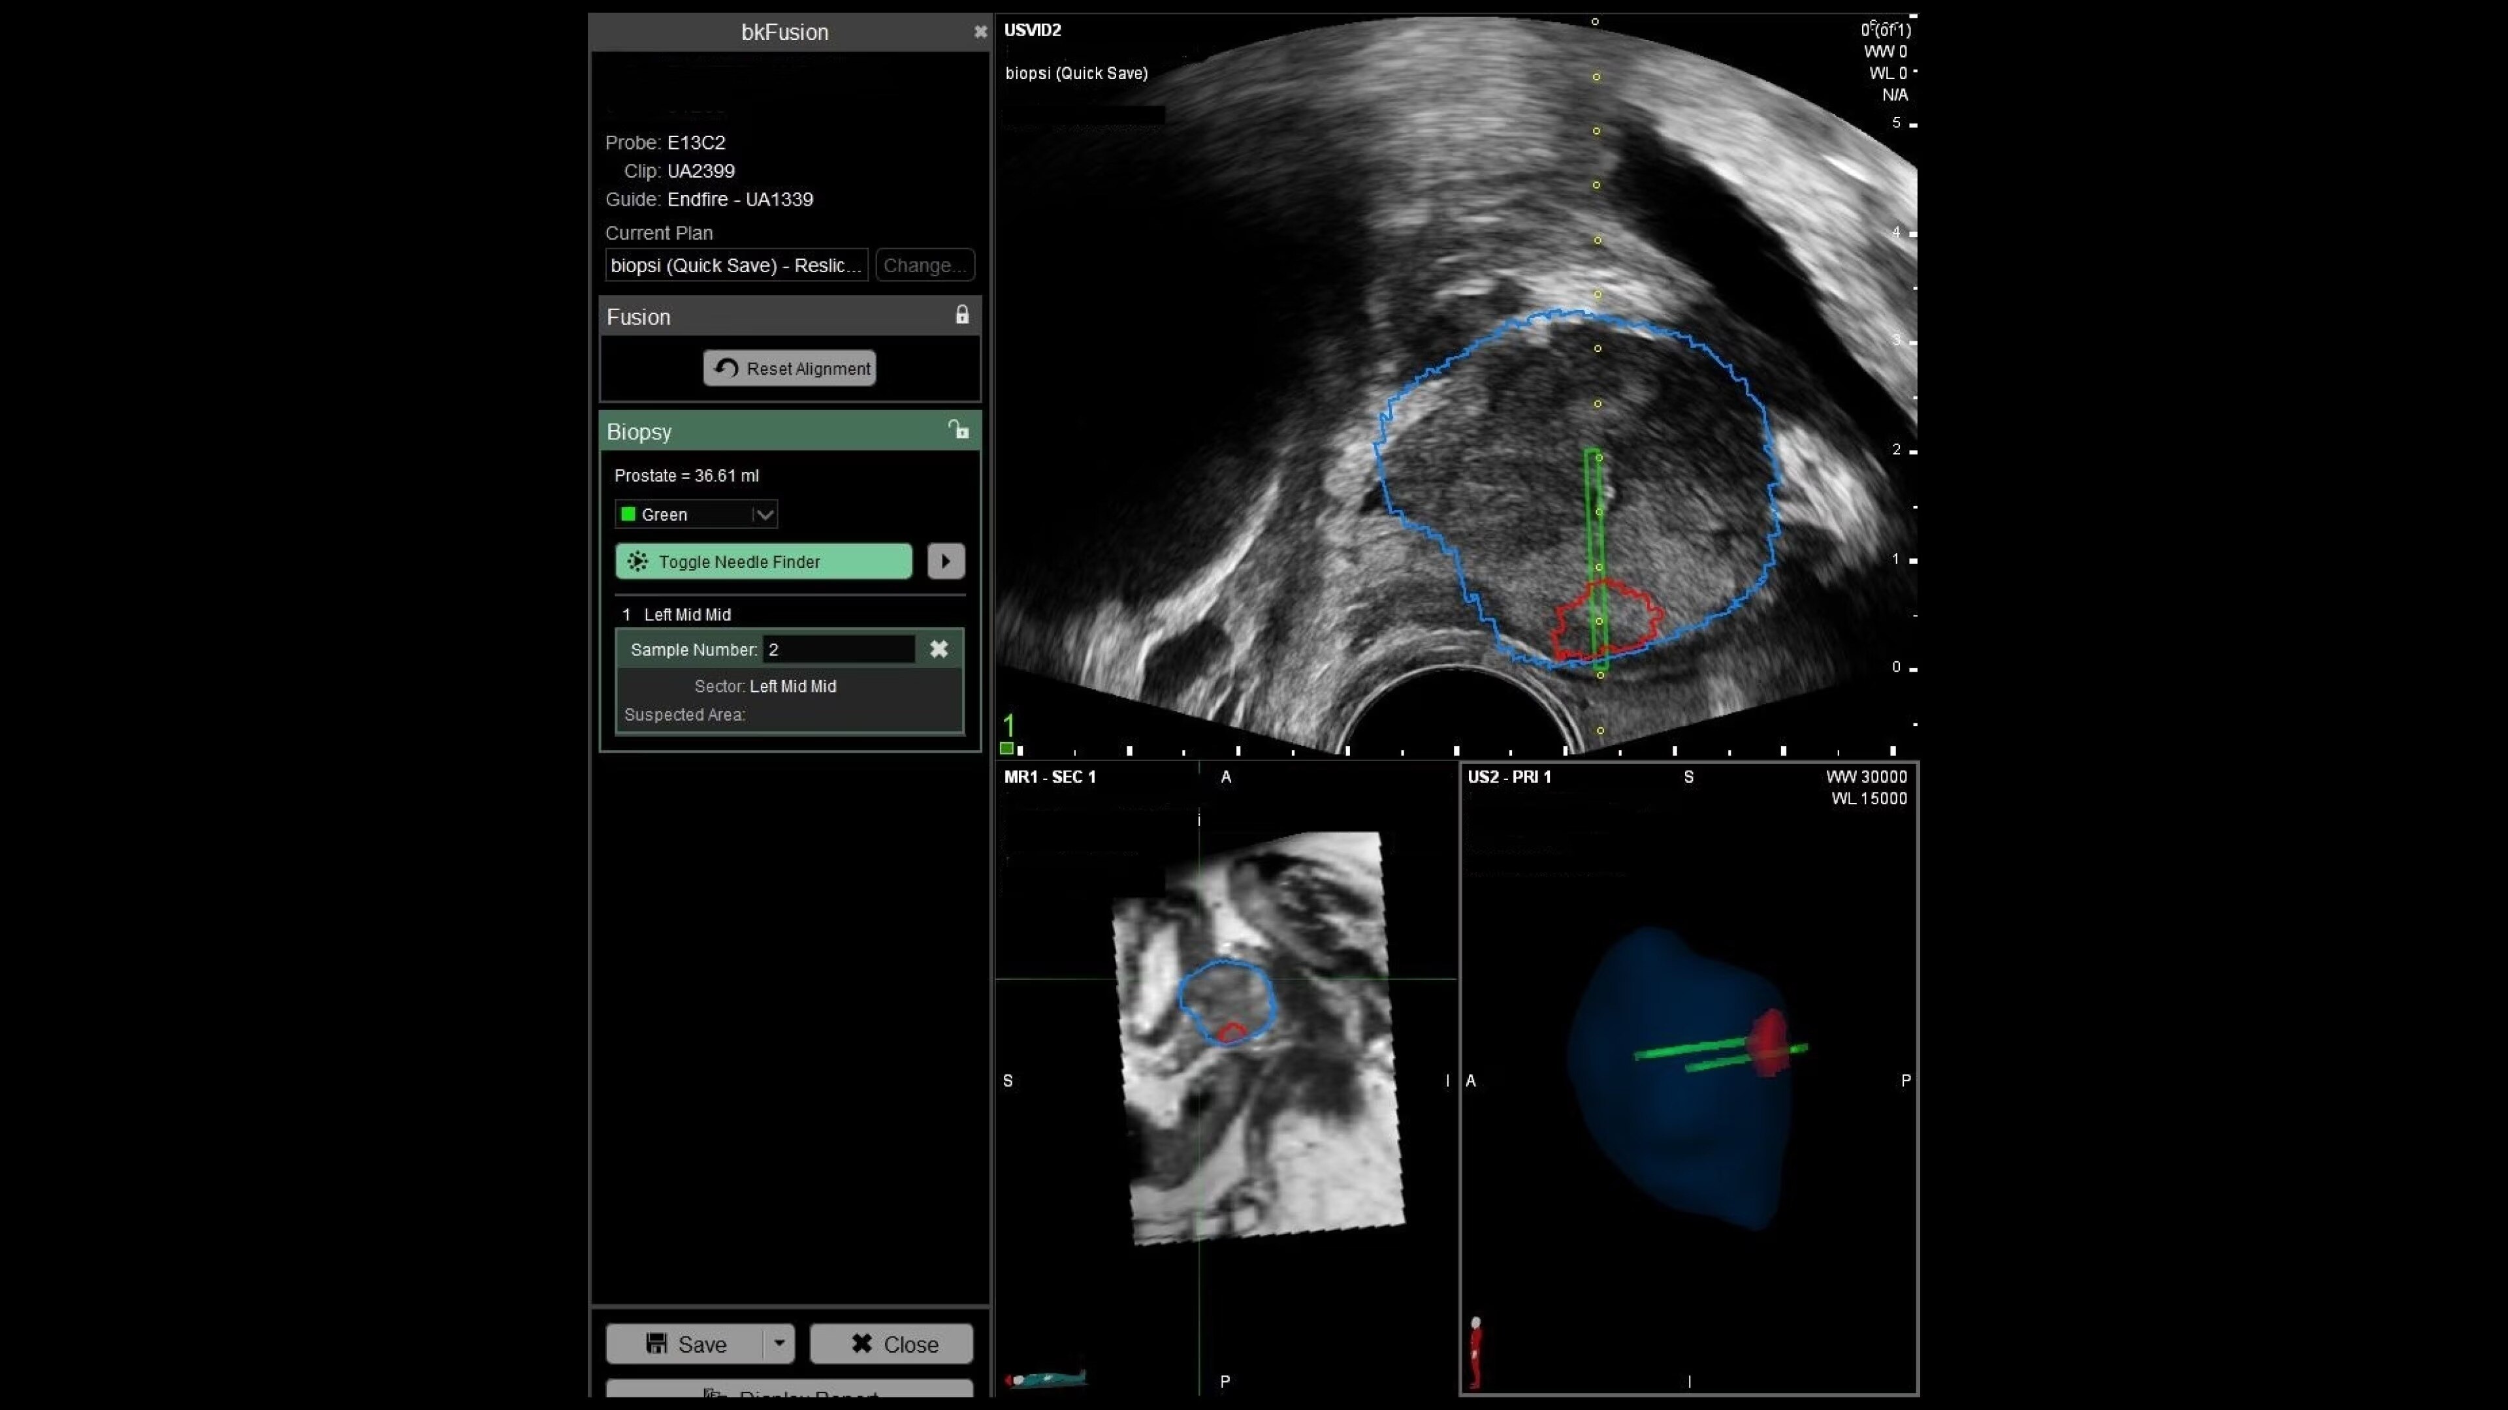Image resolution: width=2508 pixels, height=1410 pixels.
Task: Open the Current Plan combo box
Action: 736,264
